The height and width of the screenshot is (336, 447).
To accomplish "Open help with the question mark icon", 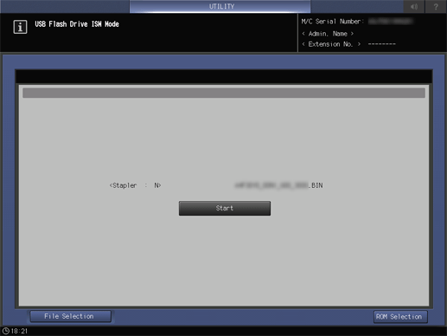I will [436, 6].
